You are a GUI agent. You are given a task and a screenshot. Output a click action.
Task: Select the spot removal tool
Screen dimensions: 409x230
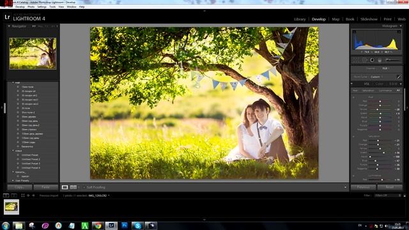(364, 60)
